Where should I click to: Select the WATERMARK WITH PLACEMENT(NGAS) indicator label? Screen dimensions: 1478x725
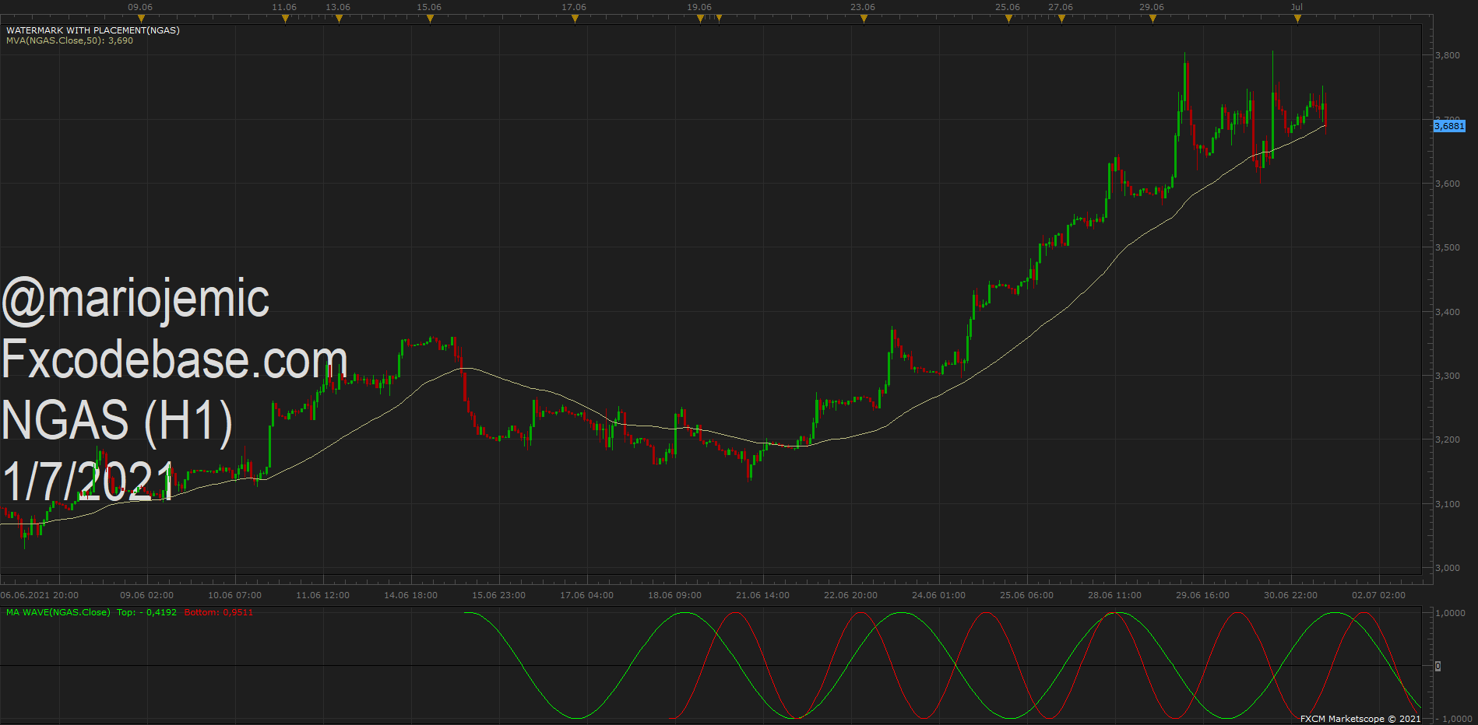click(x=93, y=30)
